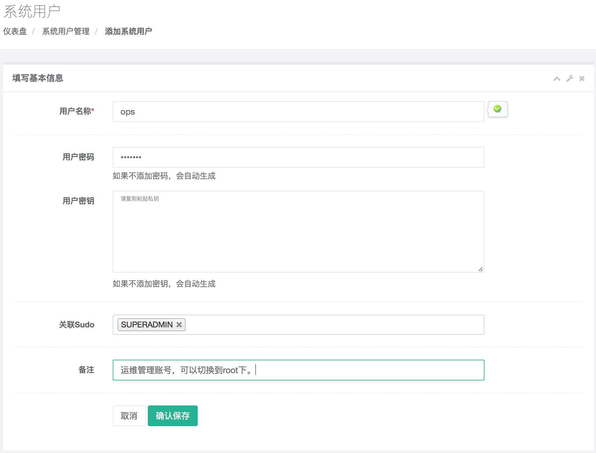Close the 填写基本信息 panel with X icon
Screen dimensions: 596x453
582,79
